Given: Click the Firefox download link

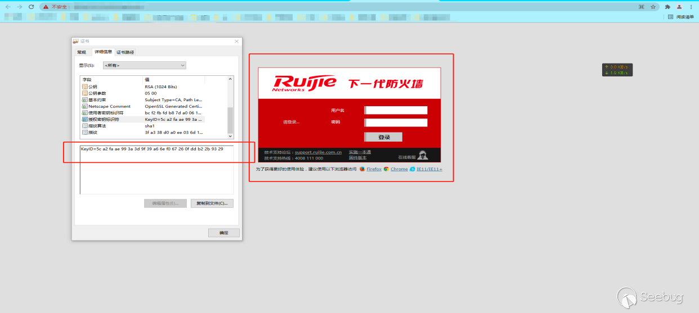Looking at the screenshot, I should 374,169.
